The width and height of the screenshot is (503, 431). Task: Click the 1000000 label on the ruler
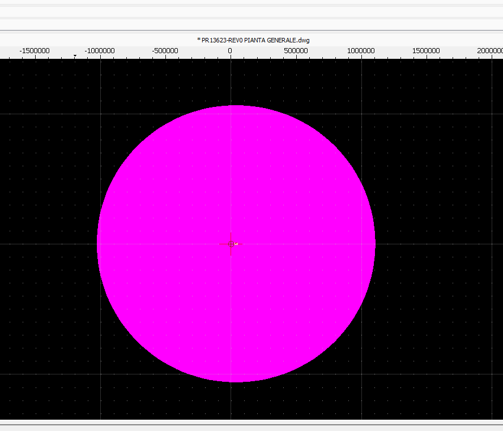click(x=361, y=51)
